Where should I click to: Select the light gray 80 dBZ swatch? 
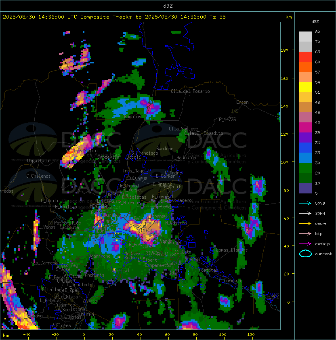click(x=305, y=37)
